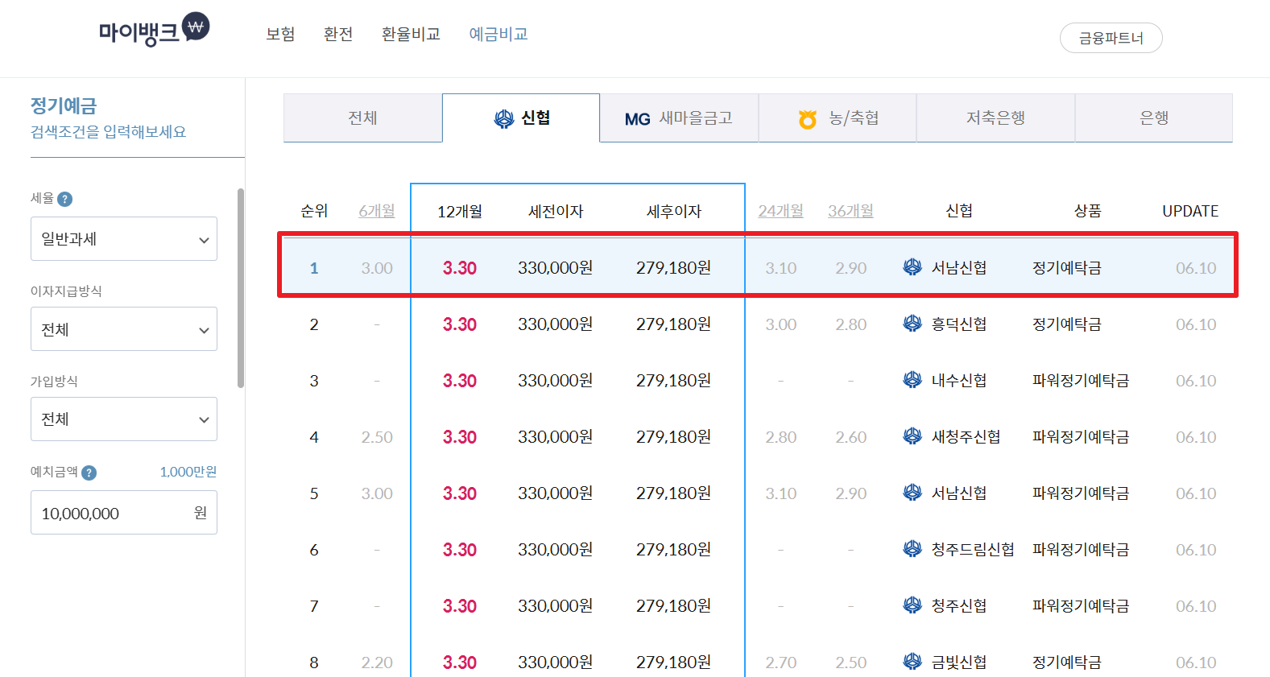1270x677 pixels.
Task: Open the 예금비교 menu
Action: click(498, 34)
